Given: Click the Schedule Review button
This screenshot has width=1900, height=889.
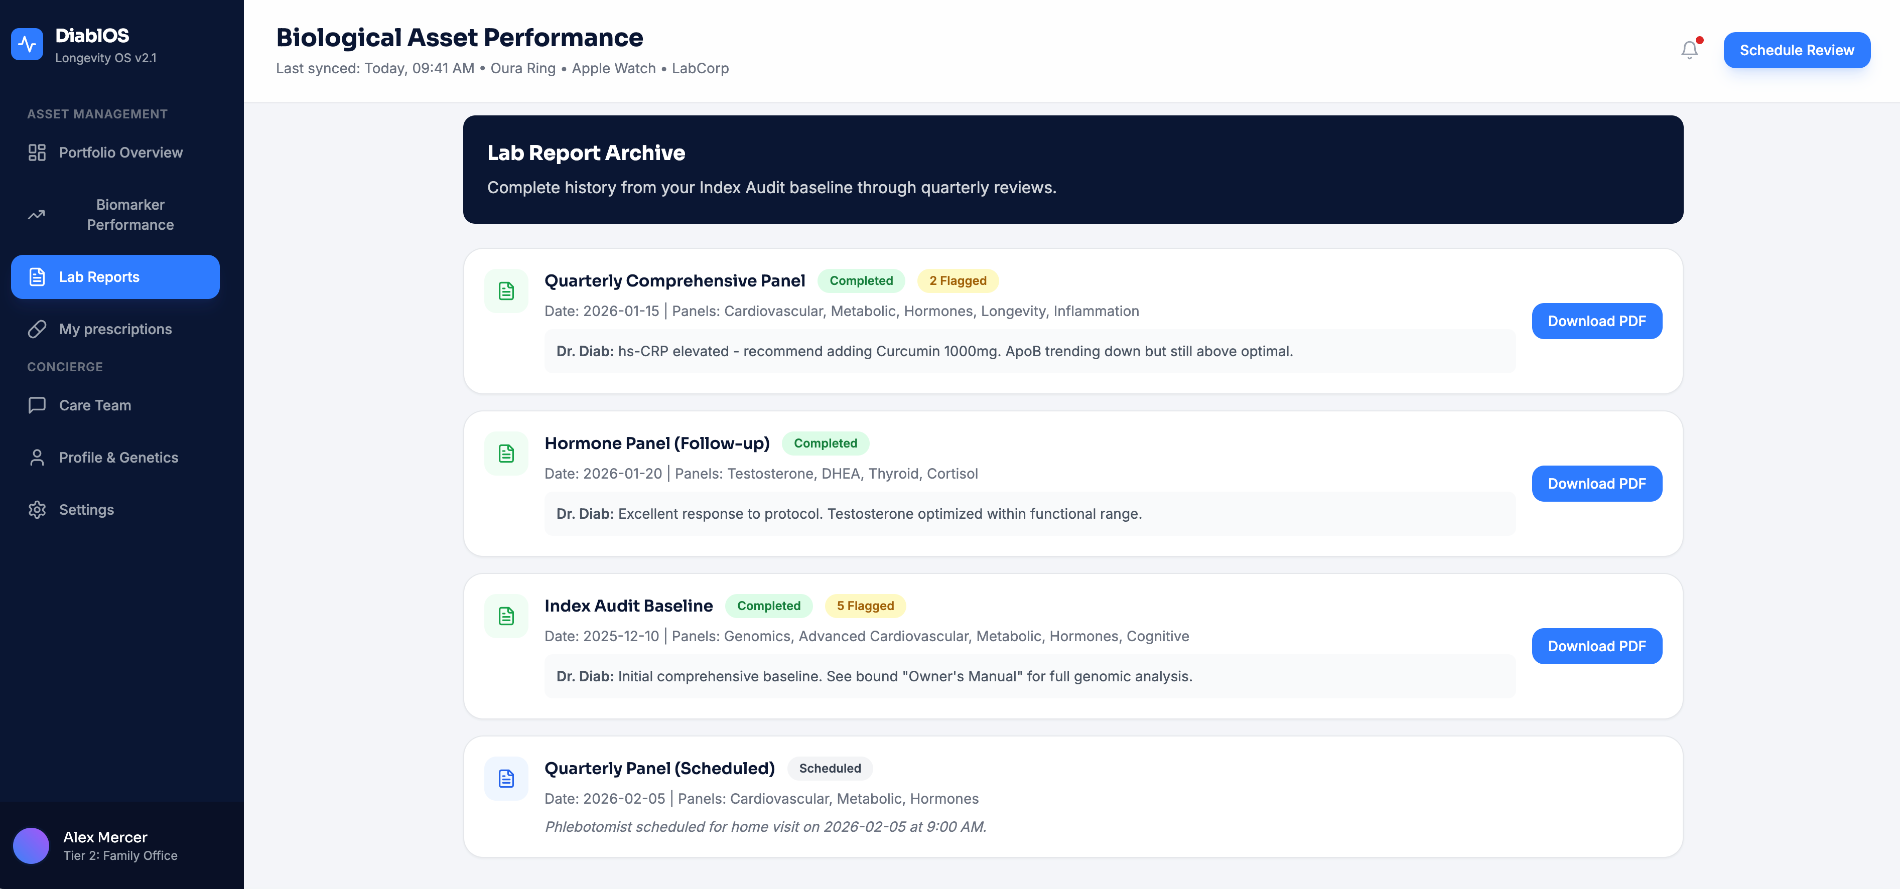Looking at the screenshot, I should 1797,50.
